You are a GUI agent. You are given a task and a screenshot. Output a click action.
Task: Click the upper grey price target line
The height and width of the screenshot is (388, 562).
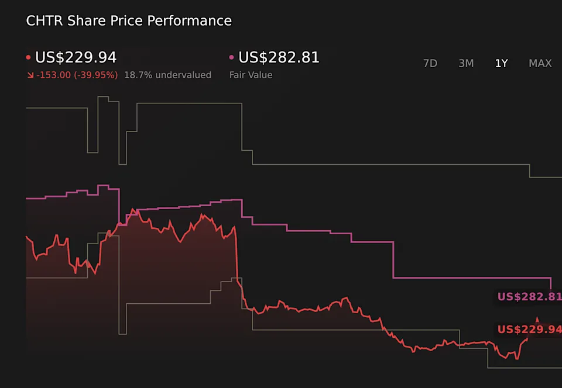coord(386,165)
